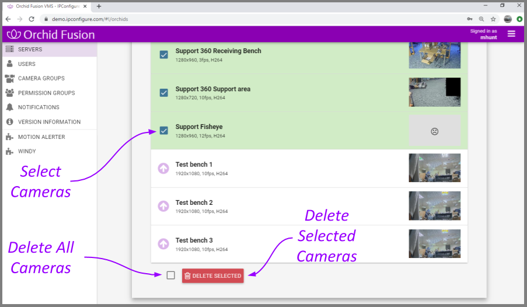Screen dimensions: 527x307
Task: Open the Test bench 2 camera thumbnail
Action: pos(435,206)
